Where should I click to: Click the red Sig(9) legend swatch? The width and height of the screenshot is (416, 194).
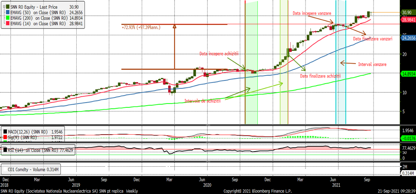tap(5, 137)
